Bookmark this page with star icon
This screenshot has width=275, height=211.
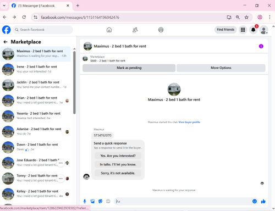[x=246, y=17]
